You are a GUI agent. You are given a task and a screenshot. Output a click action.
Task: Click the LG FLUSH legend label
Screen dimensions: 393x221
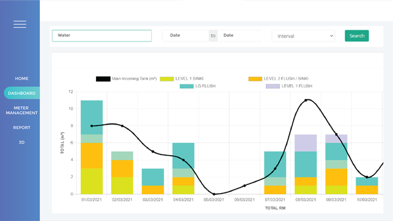205,86
